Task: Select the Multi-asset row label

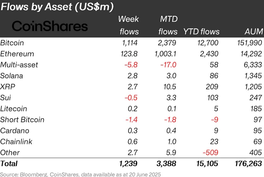Action: tap(19, 65)
